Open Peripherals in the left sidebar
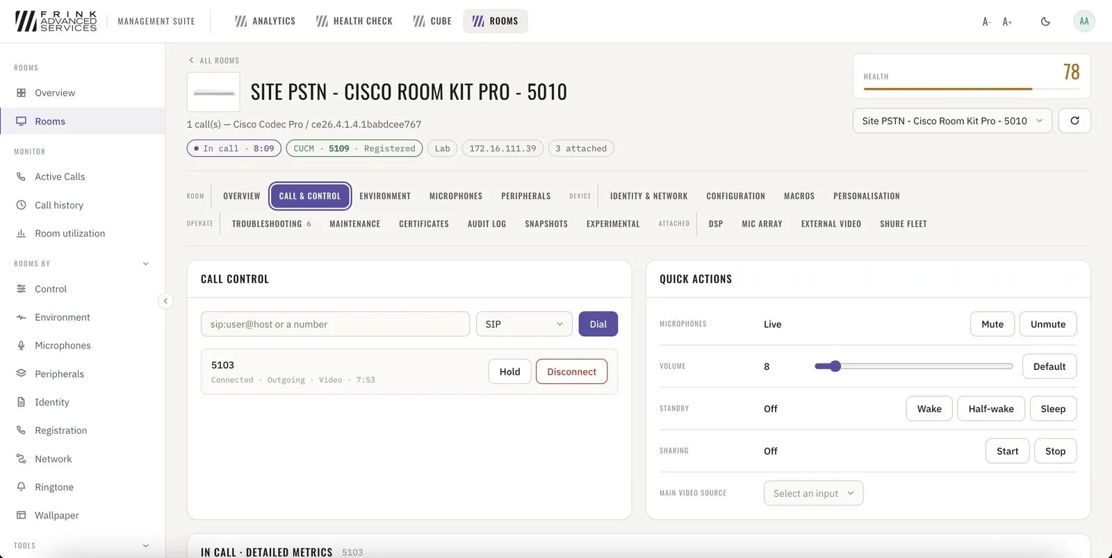The width and height of the screenshot is (1112, 558). [82, 374]
